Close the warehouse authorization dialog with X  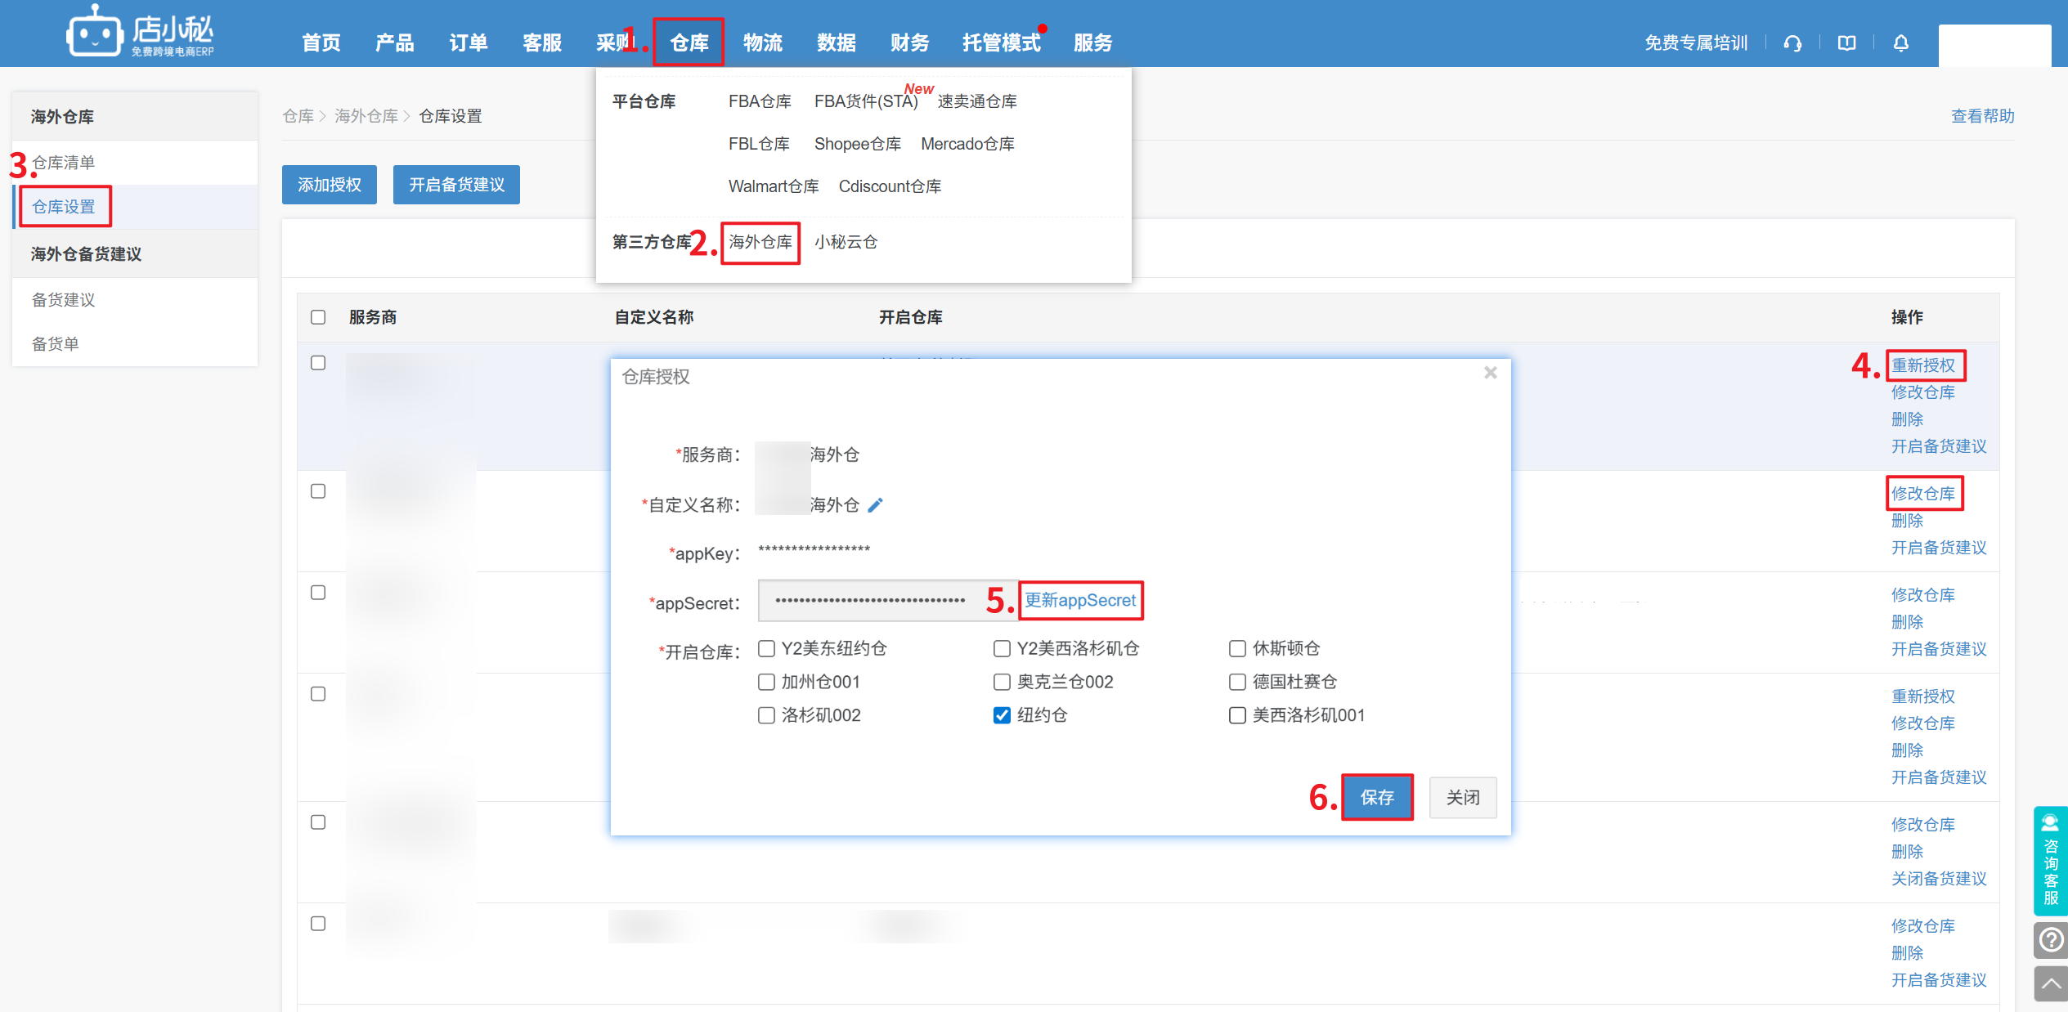[1490, 374]
